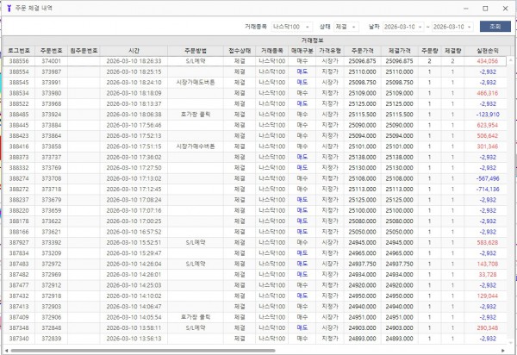Image resolution: width=517 pixels, height=355 pixels.
Task: Click time 2026-03-10 17:12:45
Action: (134, 190)
